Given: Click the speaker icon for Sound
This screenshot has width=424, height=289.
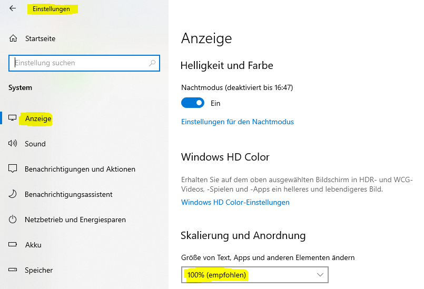Looking at the screenshot, I should pos(13,144).
